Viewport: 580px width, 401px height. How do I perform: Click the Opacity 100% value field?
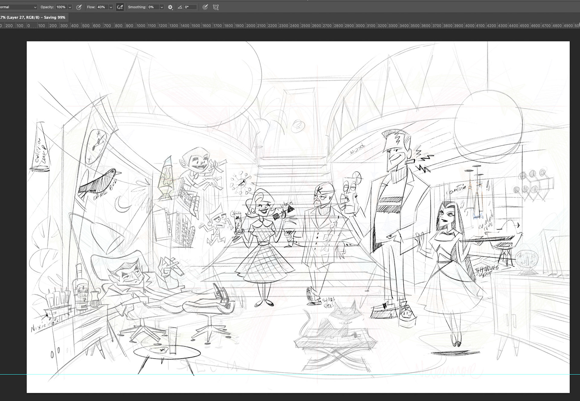(x=61, y=7)
